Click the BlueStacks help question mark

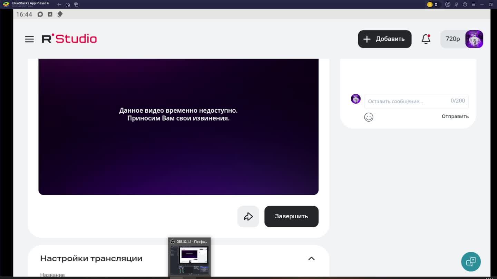click(x=465, y=4)
